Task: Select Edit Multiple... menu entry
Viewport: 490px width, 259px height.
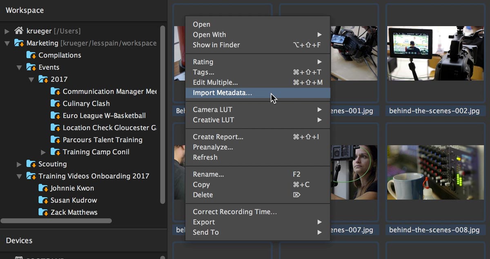Action: pyautogui.click(x=258, y=82)
